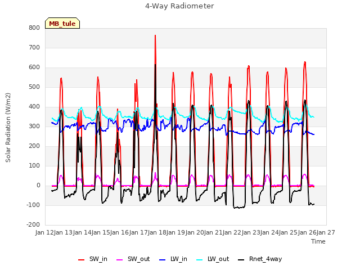Click the 700 y-axis tick label
360x270 pixels.
pyautogui.click(x=34, y=48)
